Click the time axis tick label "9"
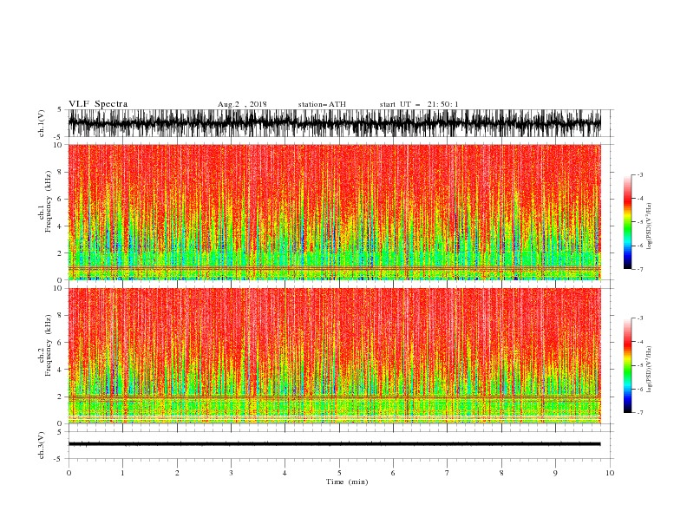 point(555,473)
